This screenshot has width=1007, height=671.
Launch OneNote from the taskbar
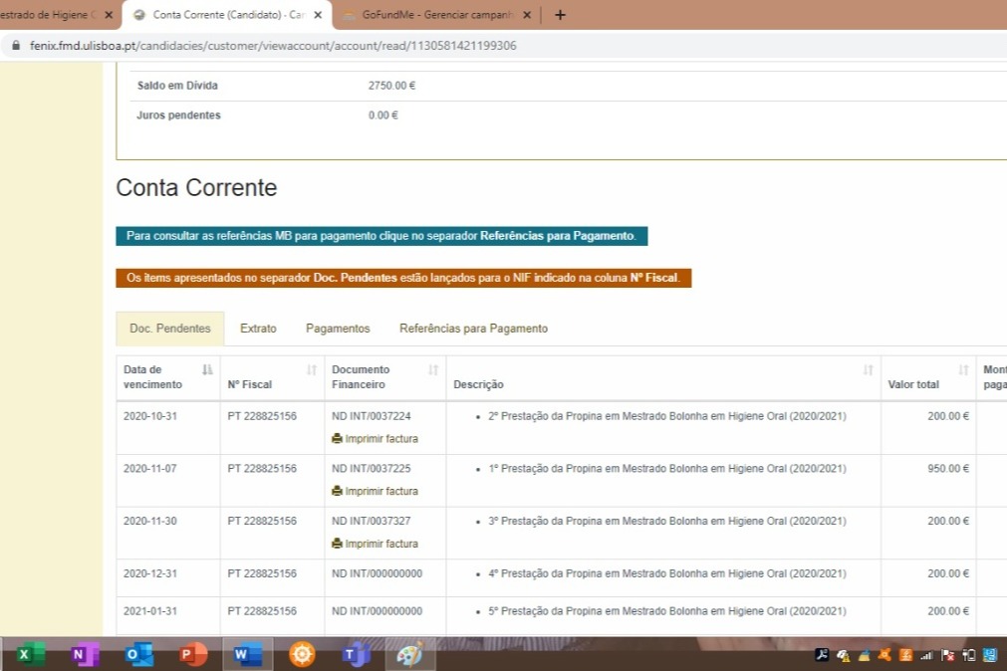pos(85,654)
